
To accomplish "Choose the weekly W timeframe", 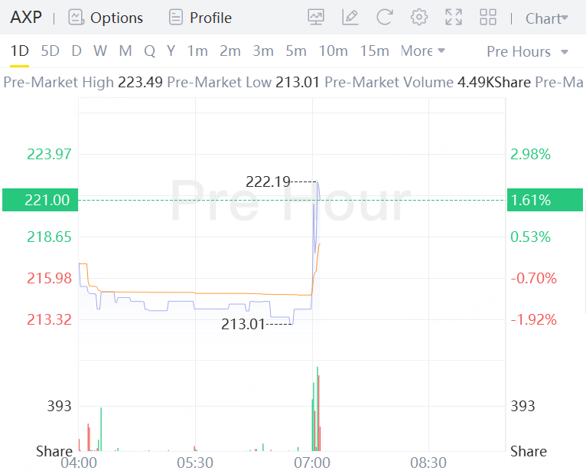I will point(100,51).
